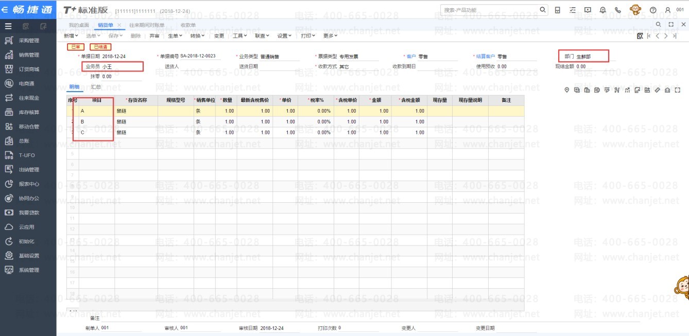This screenshot has width=689, height=336.
Task: Click the 弃审 button
Action: coord(154,36)
